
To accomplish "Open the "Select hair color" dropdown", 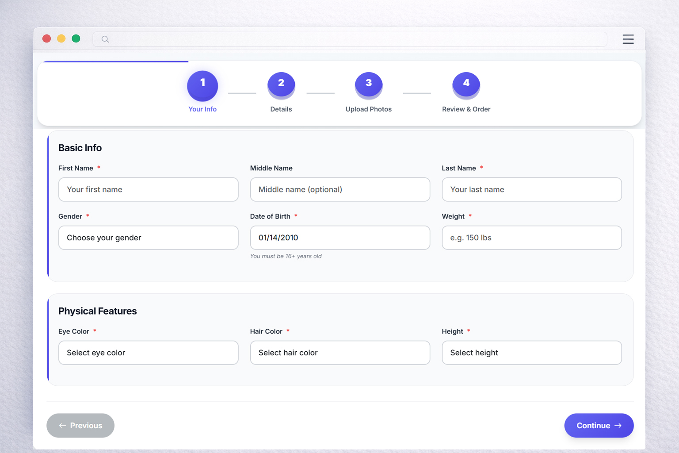I will (340, 353).
